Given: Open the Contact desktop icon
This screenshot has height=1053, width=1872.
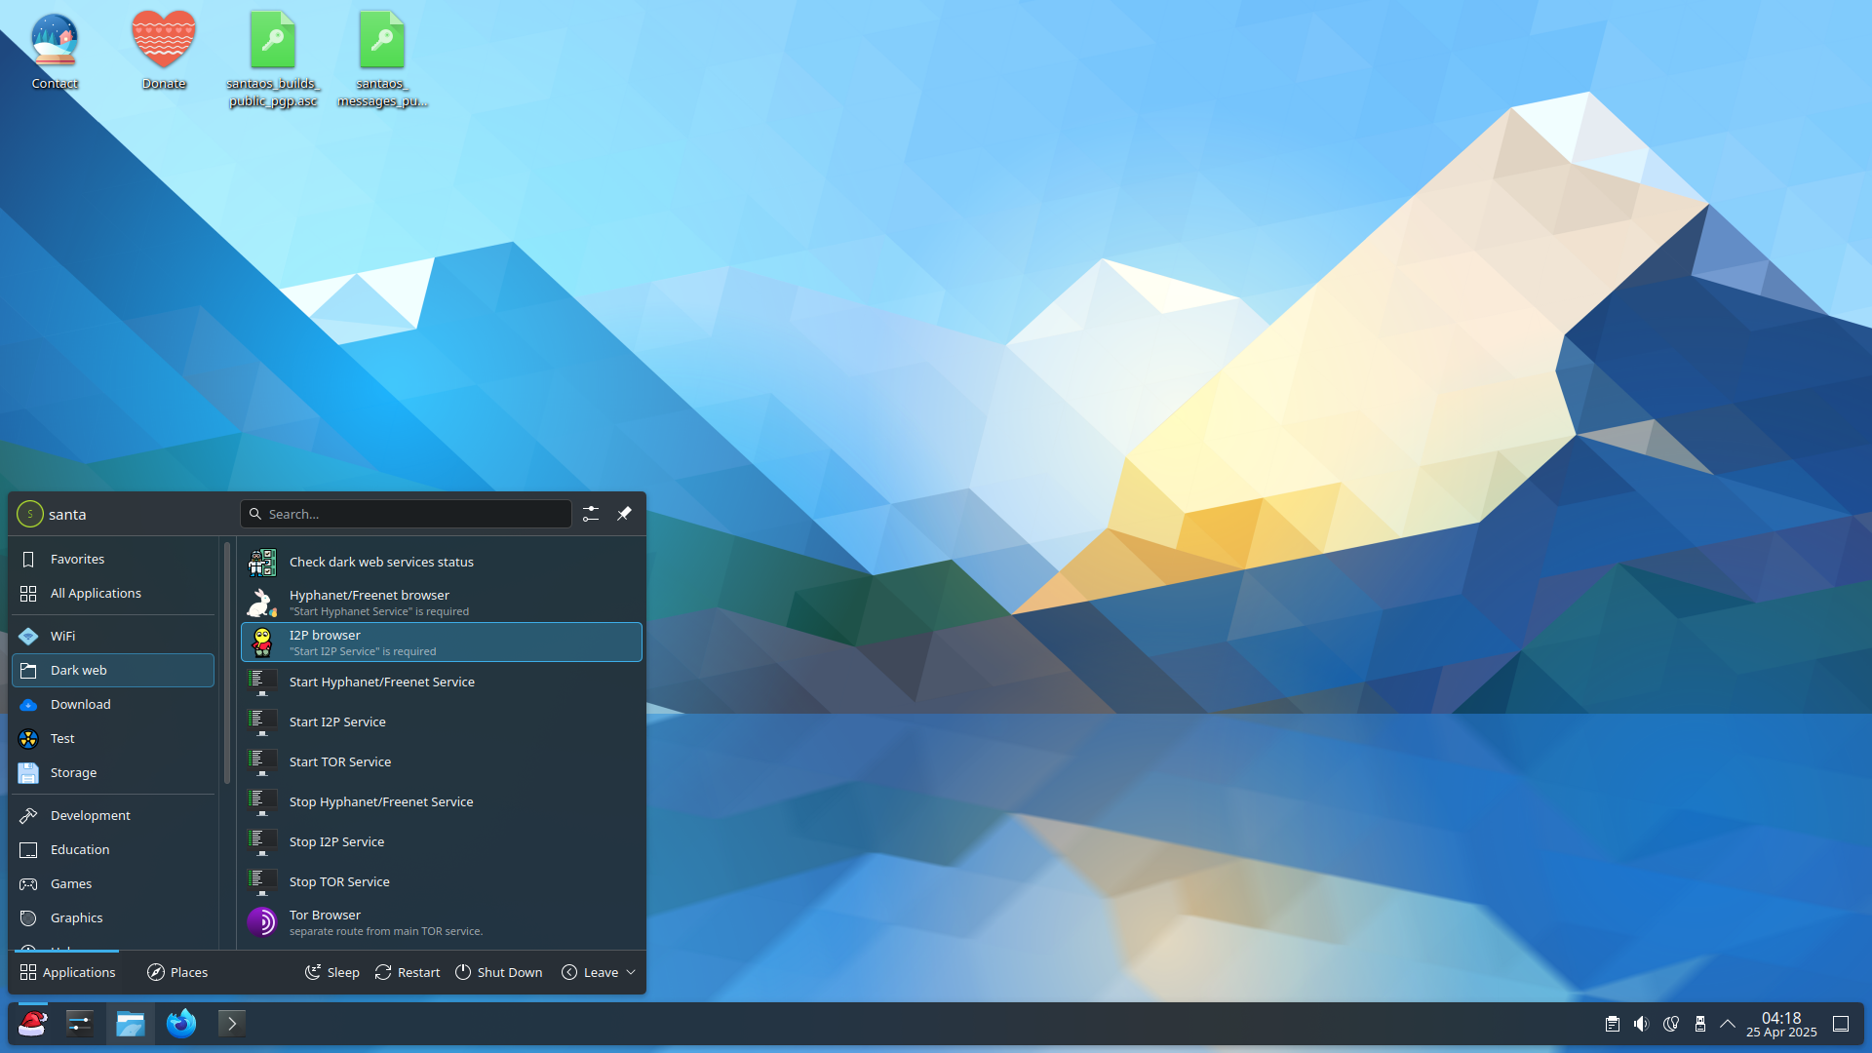Looking at the screenshot, I should (55, 52).
